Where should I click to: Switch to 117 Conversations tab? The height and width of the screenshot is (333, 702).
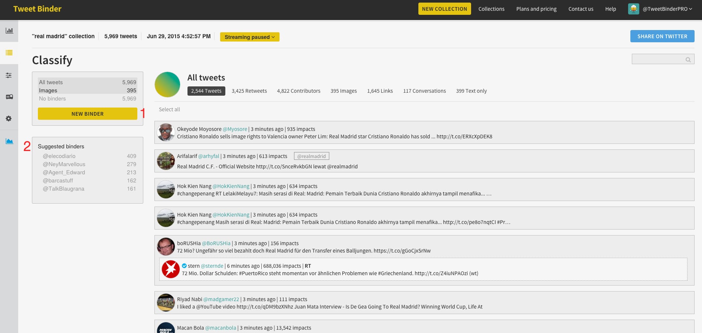(424, 91)
